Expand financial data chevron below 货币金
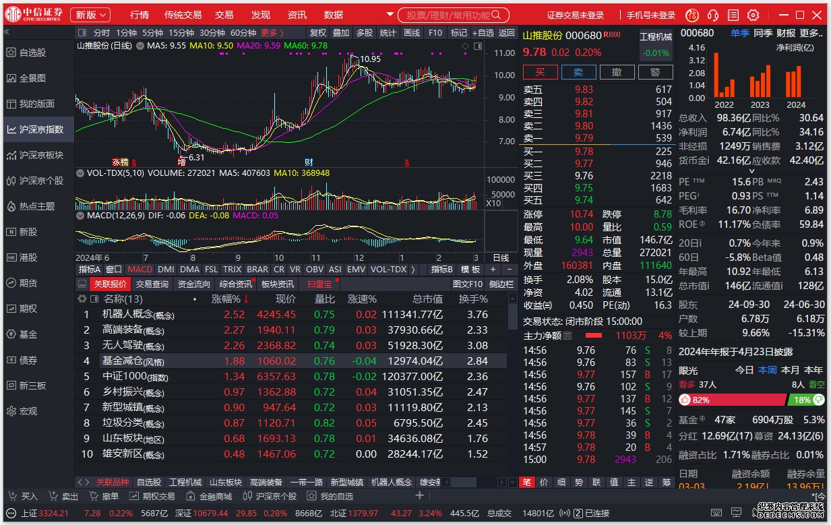Viewport: 831px width, 525px height. pos(752,171)
